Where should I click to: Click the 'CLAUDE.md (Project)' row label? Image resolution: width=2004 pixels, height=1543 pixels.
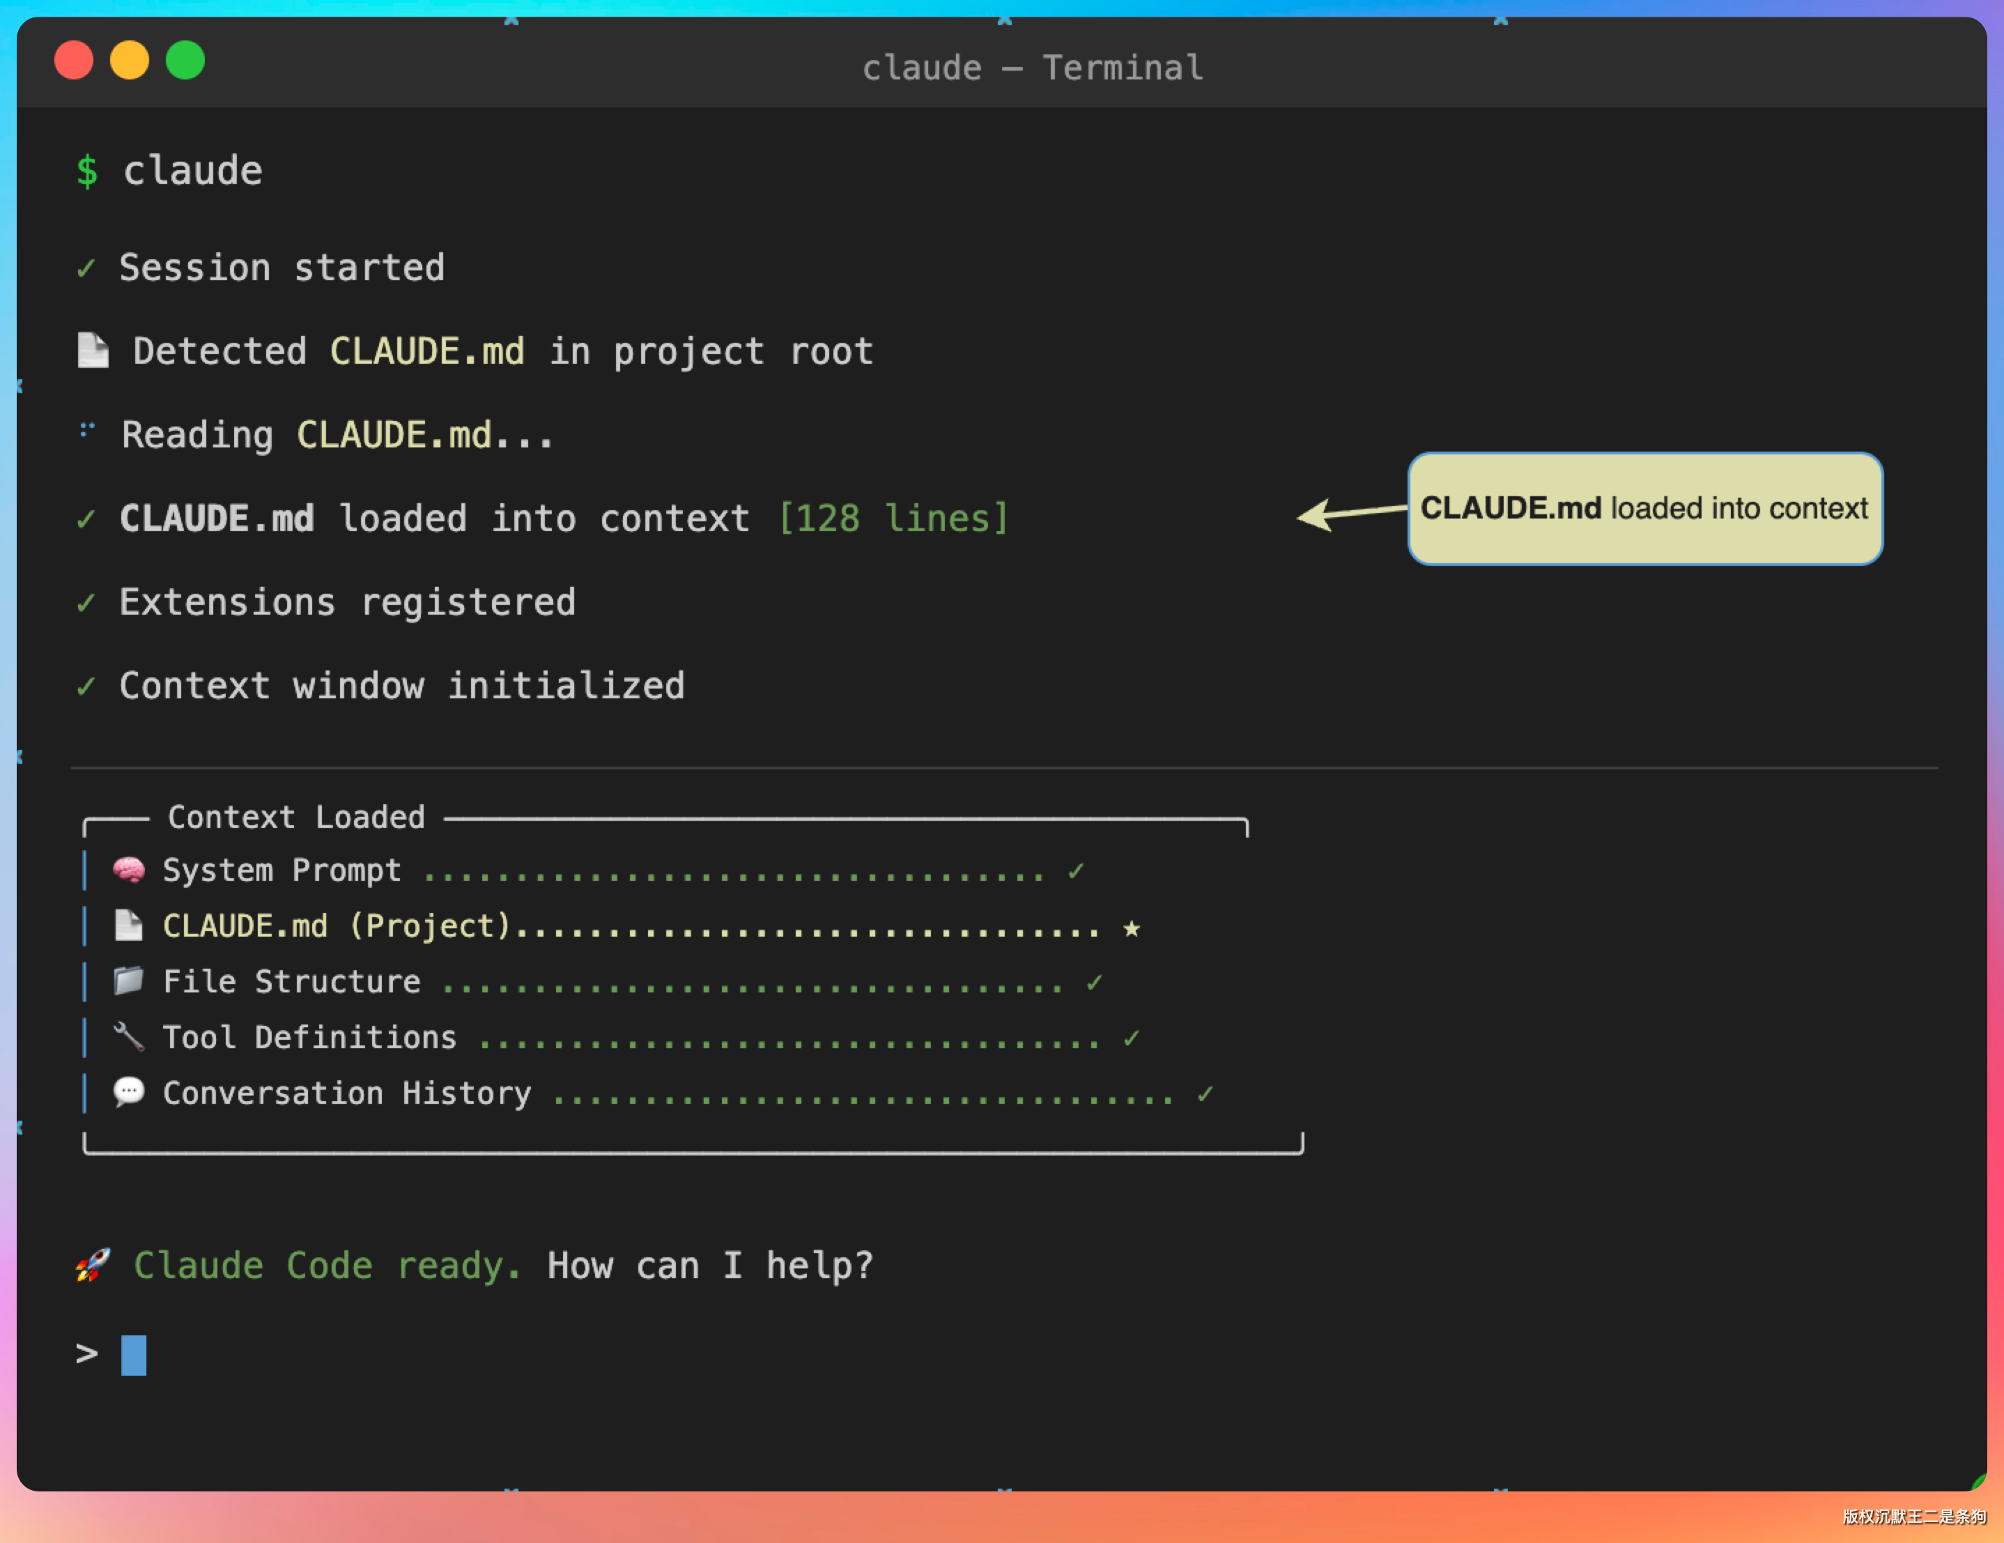click(337, 926)
